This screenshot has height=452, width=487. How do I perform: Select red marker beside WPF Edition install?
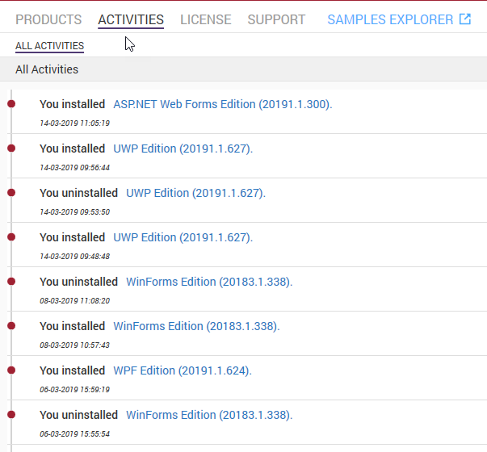tap(11, 370)
